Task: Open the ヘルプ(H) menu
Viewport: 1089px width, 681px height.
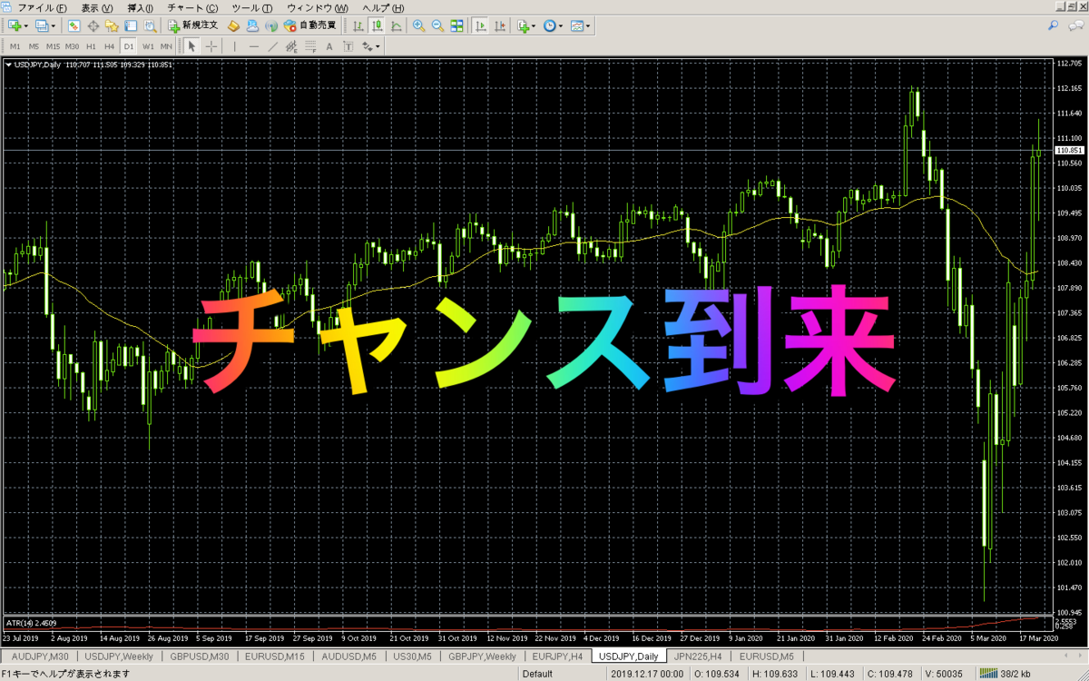Action: (x=383, y=7)
